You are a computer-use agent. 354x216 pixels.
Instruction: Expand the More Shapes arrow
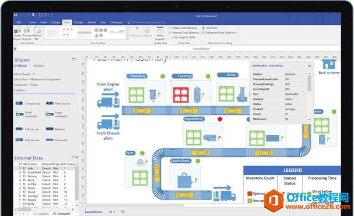tap(34, 74)
